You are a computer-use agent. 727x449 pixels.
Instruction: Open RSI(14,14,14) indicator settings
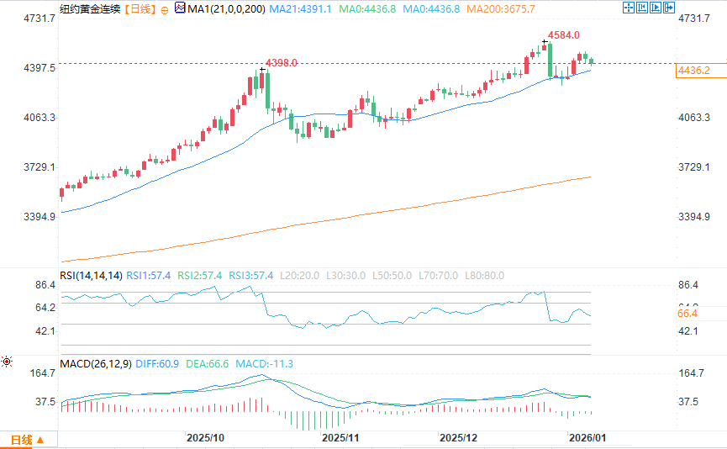pos(91,276)
